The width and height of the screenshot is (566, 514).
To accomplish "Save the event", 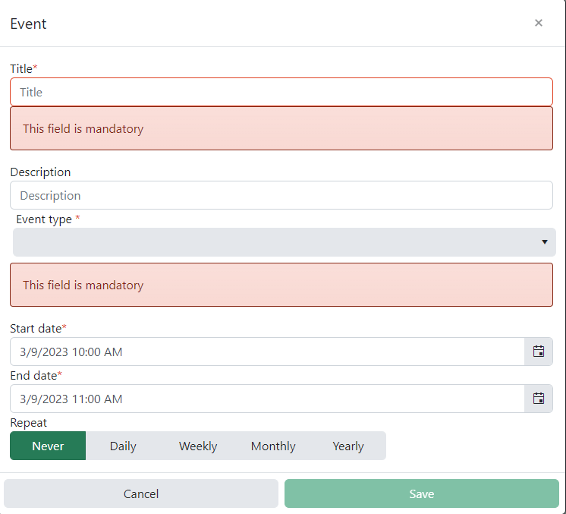I will coord(422,494).
